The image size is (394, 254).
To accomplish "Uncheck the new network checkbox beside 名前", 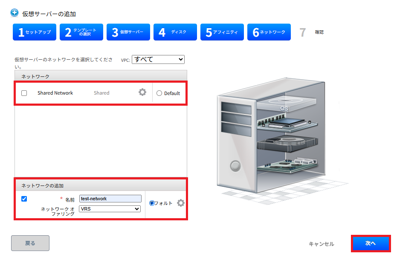I will (24, 199).
